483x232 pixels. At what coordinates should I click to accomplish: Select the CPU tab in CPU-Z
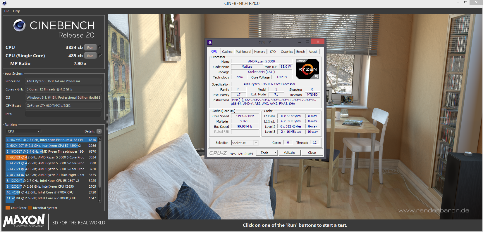(214, 51)
